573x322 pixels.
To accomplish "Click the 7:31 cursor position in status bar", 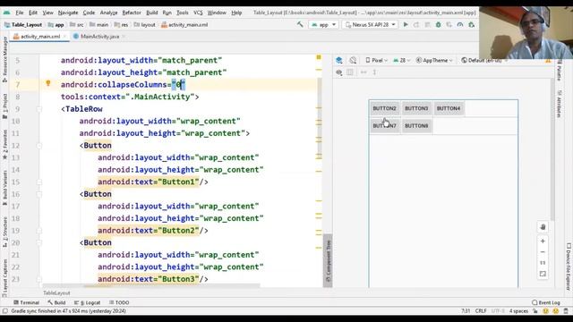I will [x=466, y=311].
